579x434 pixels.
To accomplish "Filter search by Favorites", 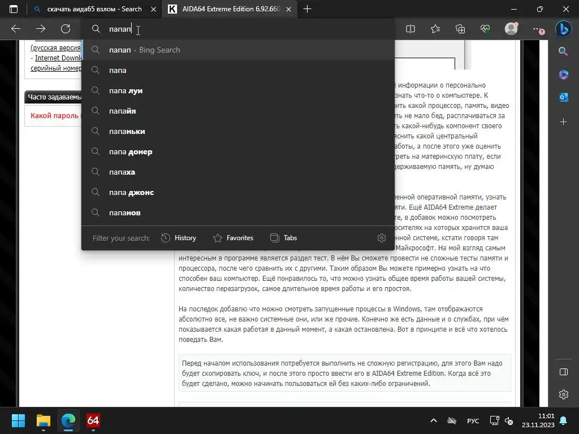I will (234, 238).
